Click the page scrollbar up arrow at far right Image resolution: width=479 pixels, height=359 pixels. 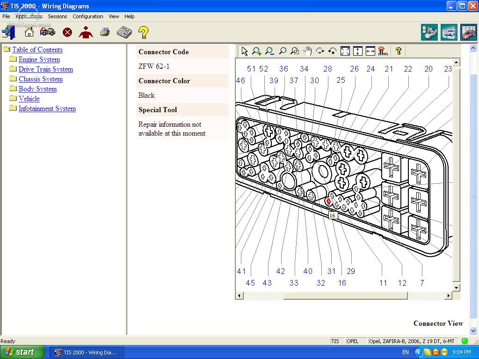click(473, 48)
